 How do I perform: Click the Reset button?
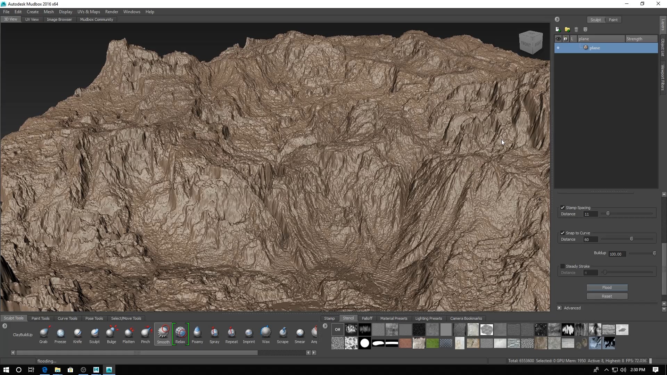coord(607,296)
